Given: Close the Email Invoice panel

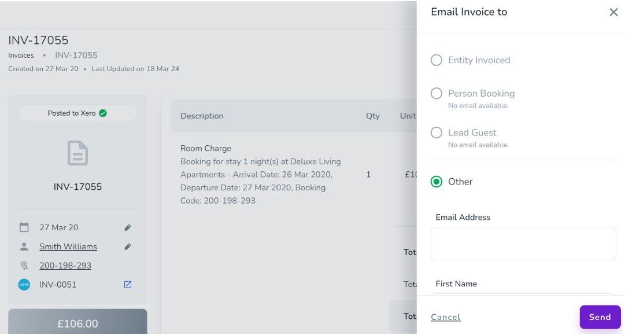Looking at the screenshot, I should click(x=613, y=12).
